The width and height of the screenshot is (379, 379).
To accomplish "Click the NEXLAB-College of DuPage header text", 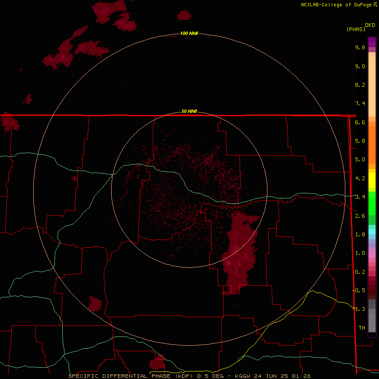I will click(336, 5).
